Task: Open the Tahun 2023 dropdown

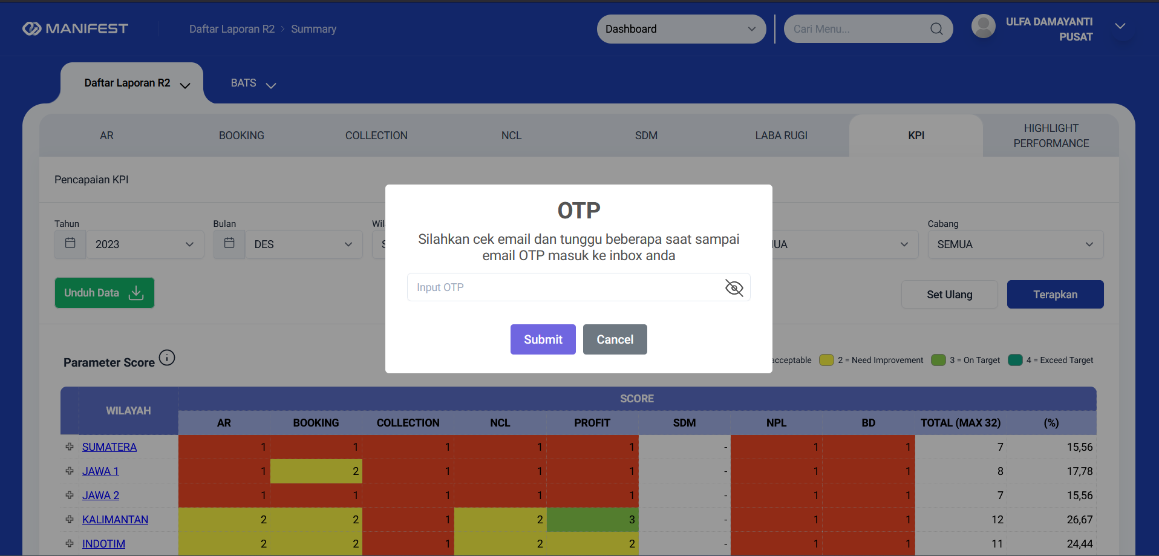Action: point(145,244)
